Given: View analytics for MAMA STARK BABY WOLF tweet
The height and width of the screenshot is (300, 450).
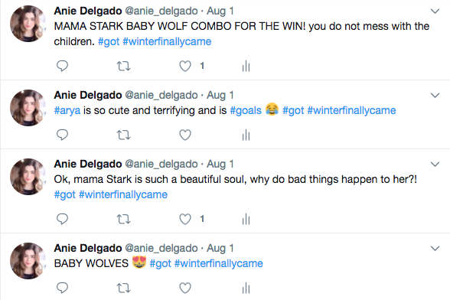Looking at the screenshot, I should pyautogui.click(x=246, y=67).
